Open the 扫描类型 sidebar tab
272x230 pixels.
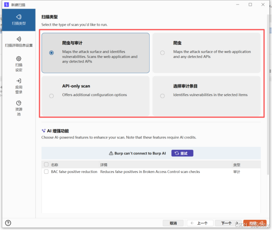(x=19, y=20)
